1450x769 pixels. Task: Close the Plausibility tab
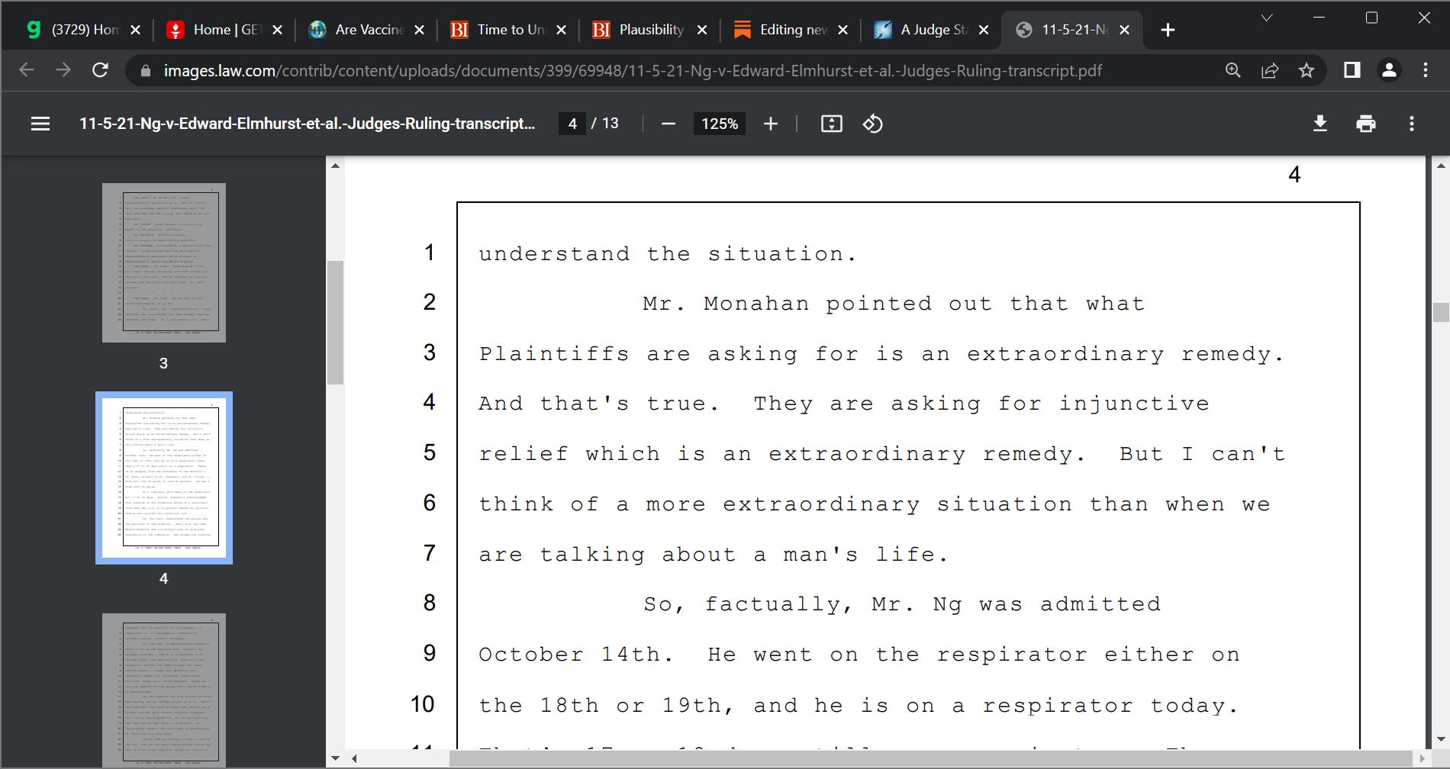(702, 30)
